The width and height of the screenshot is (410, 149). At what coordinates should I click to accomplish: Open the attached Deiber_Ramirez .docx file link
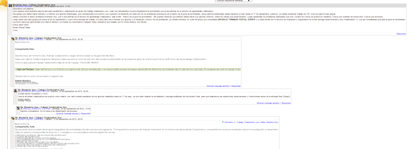point(252,122)
